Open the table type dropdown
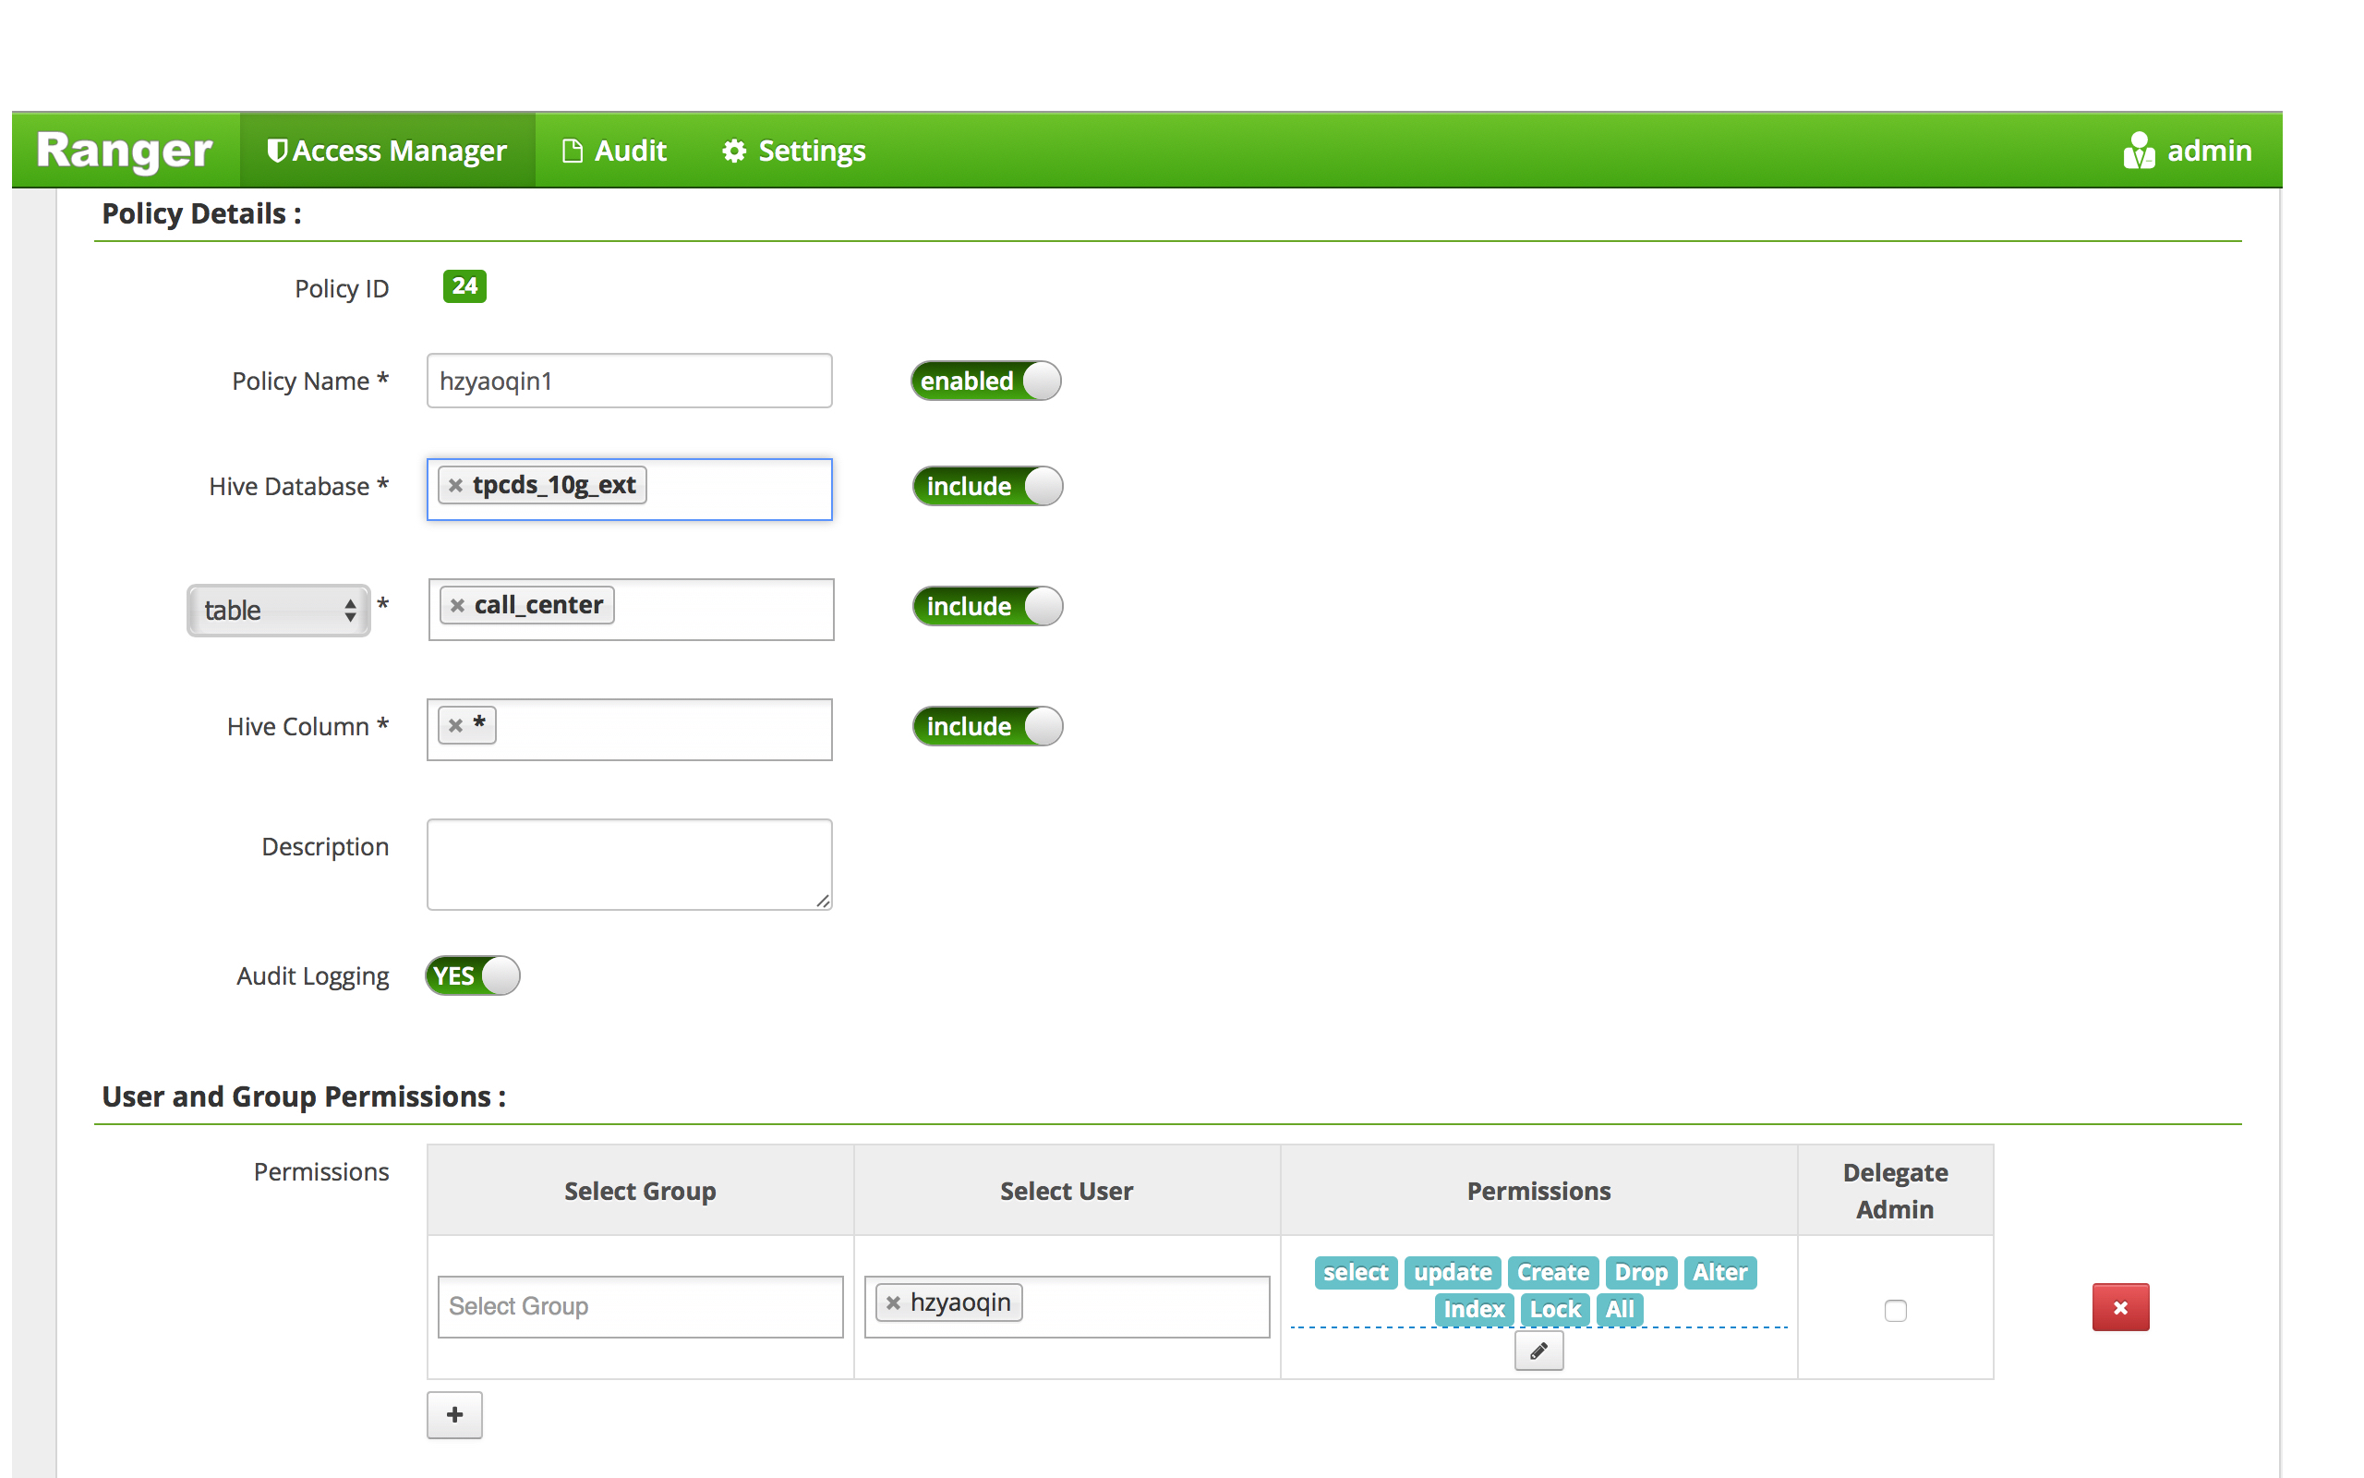The image size is (2364, 1478). click(x=278, y=610)
